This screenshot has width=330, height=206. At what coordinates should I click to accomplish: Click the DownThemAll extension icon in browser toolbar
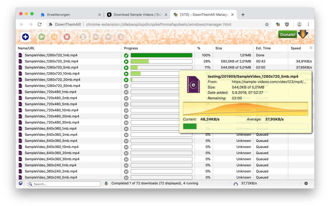(x=278, y=24)
